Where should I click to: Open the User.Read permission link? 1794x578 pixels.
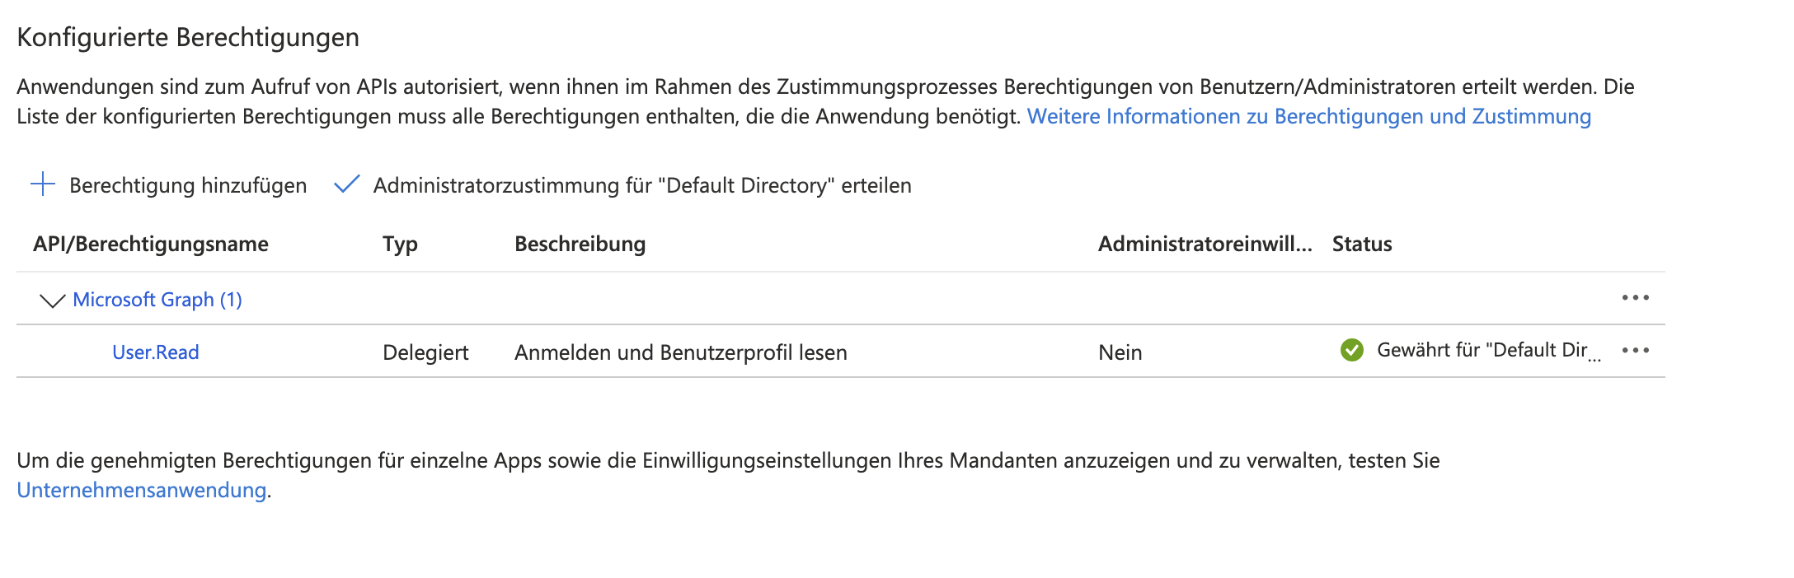(156, 352)
